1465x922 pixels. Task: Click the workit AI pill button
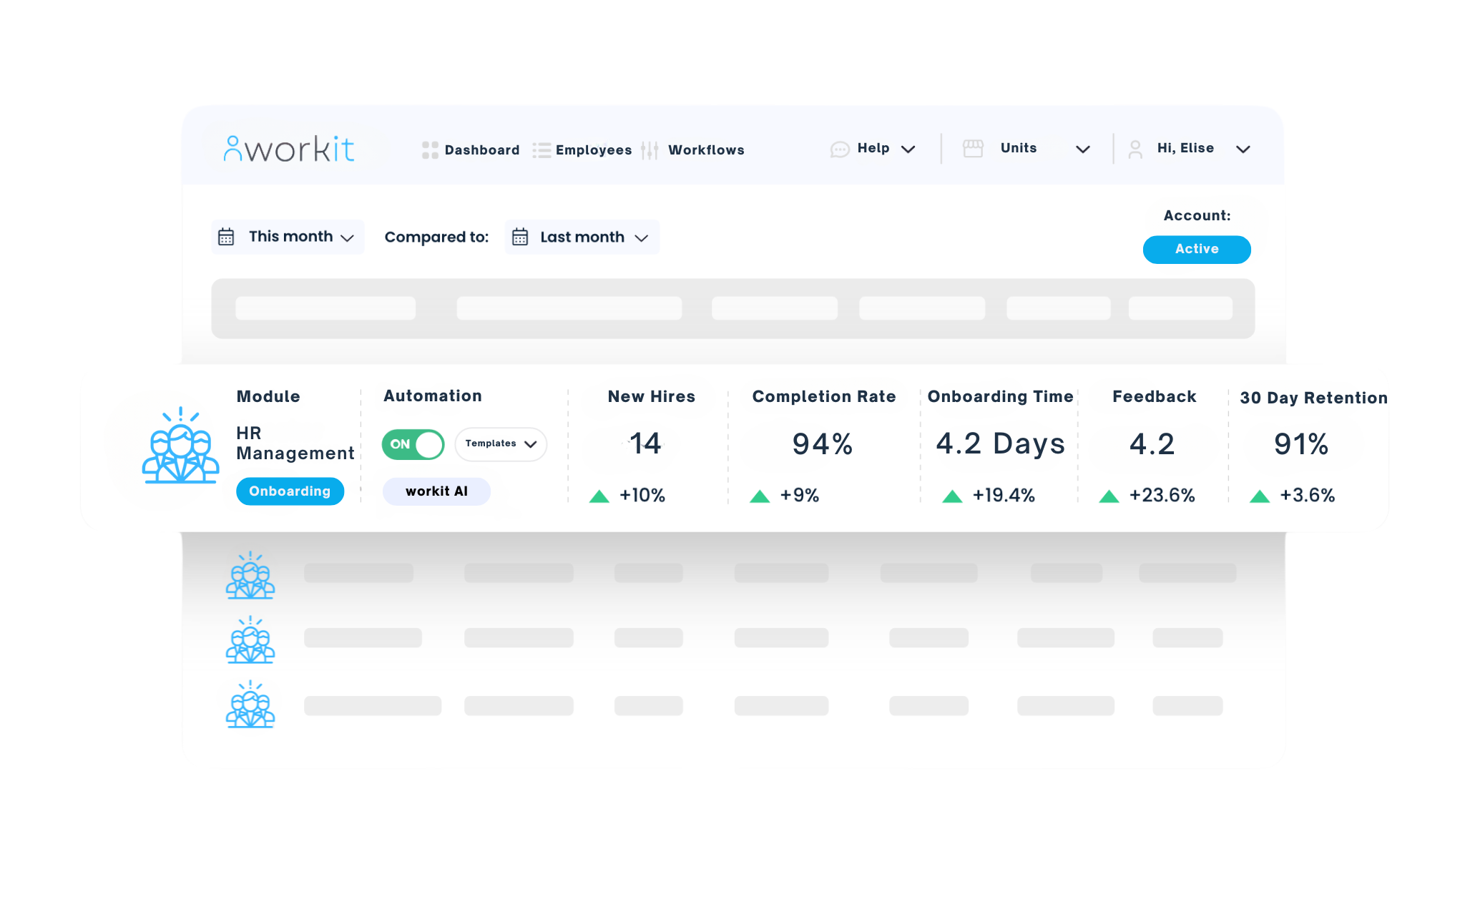point(436,491)
